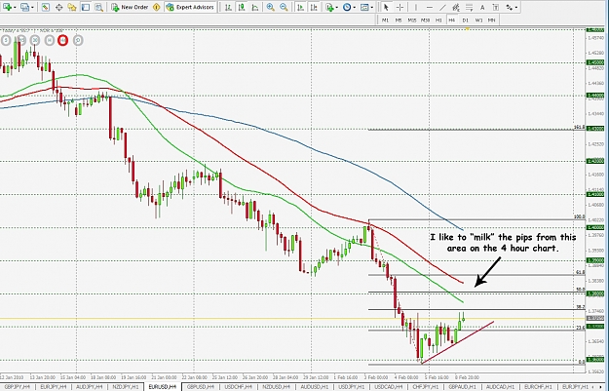This screenshot has height=391, width=609.
Task: Select the equidistant channel tool
Action: 456,7
